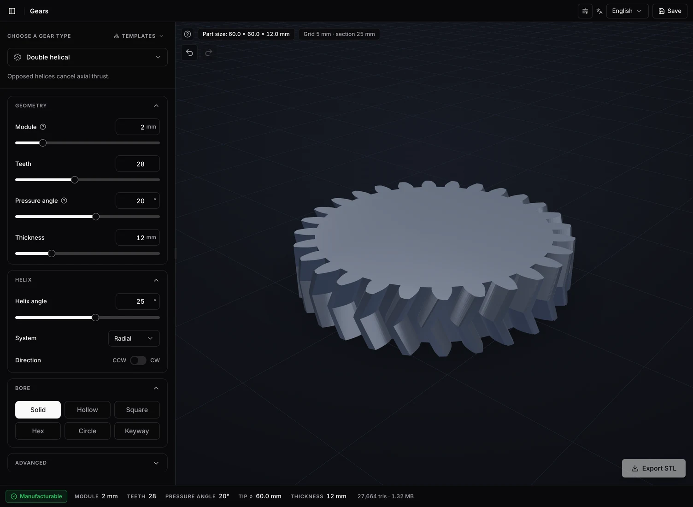This screenshot has width=693, height=507.
Task: Undo the last change
Action: 189,53
